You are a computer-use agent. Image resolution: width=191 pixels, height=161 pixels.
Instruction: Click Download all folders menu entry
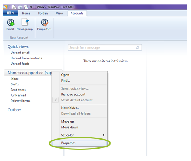(80, 114)
